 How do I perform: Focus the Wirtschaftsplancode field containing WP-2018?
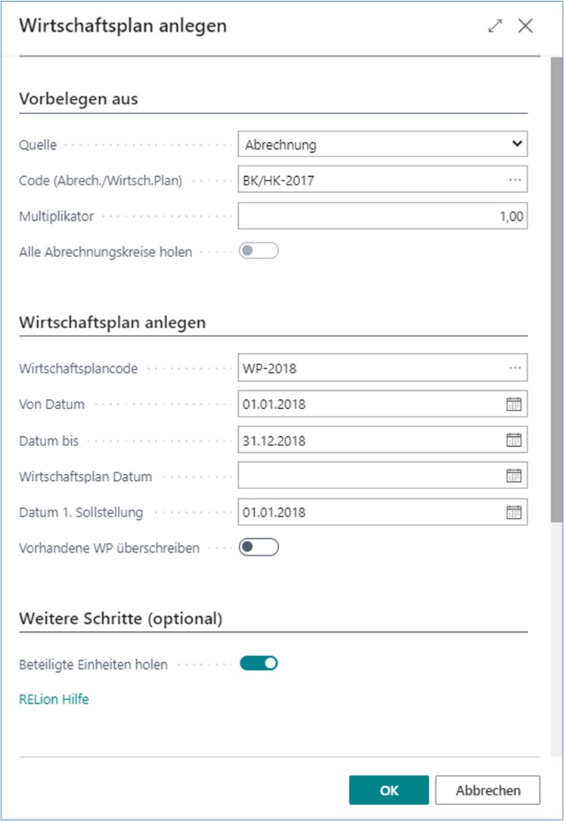370,368
